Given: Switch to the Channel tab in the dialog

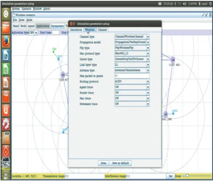Looking at the screenshot, I should coord(102,30).
